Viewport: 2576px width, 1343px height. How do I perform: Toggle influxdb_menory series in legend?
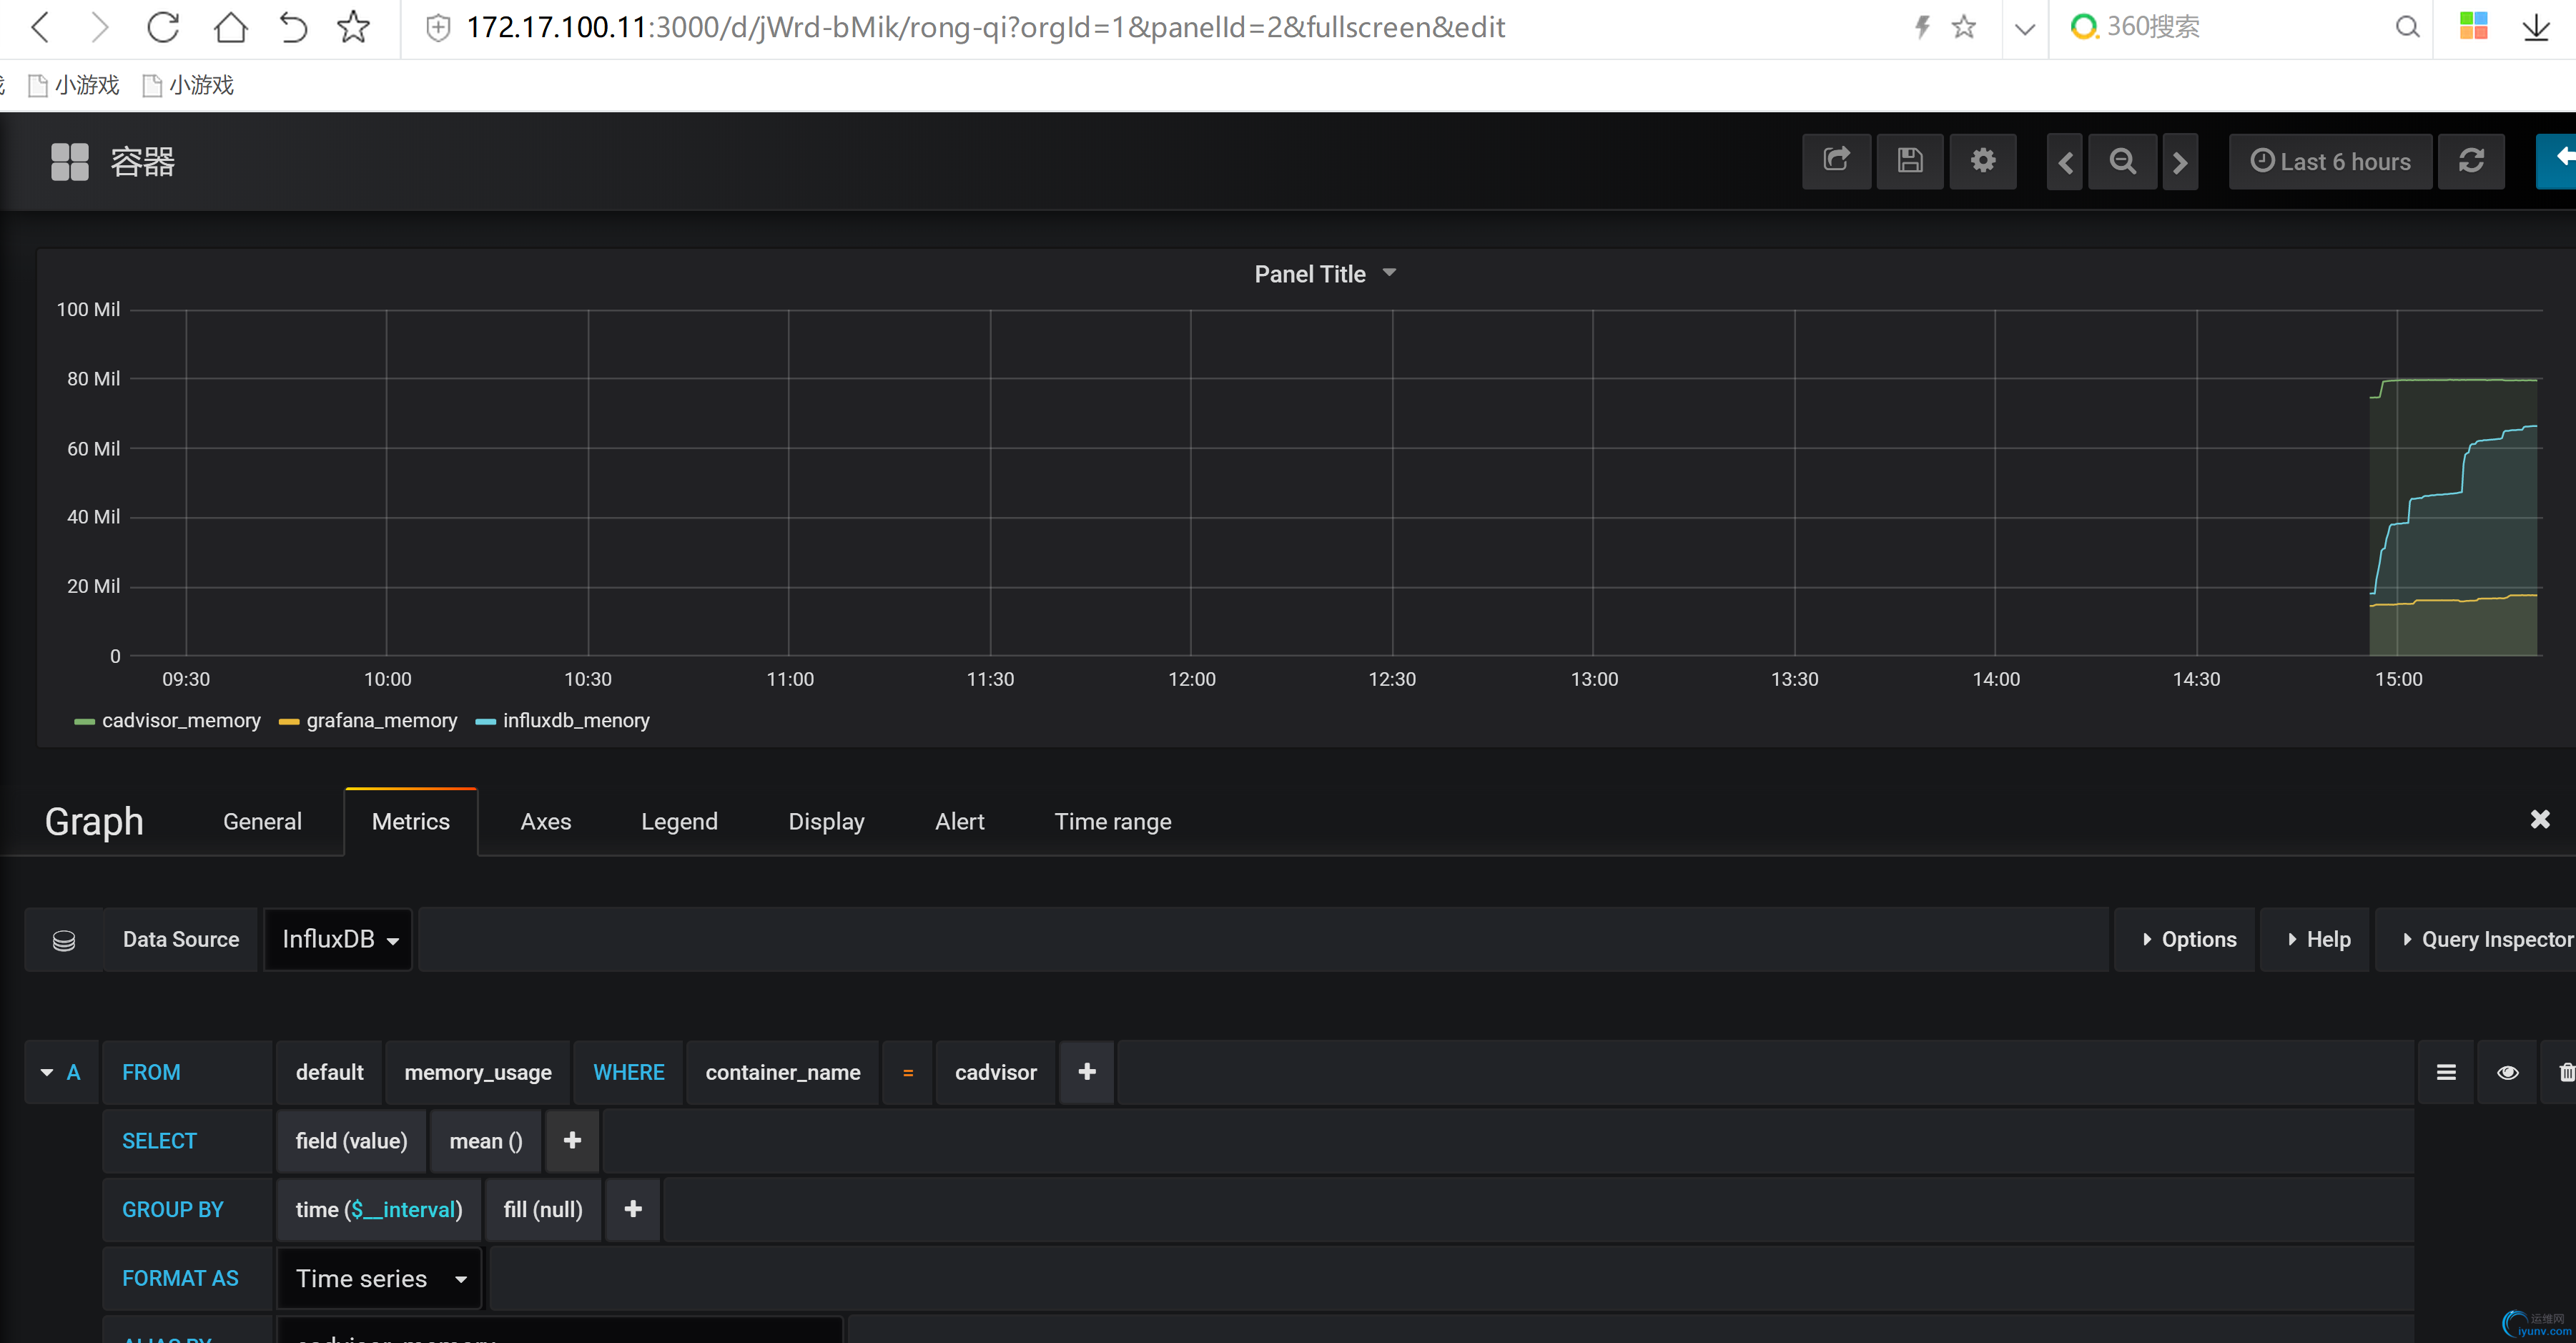coord(576,720)
